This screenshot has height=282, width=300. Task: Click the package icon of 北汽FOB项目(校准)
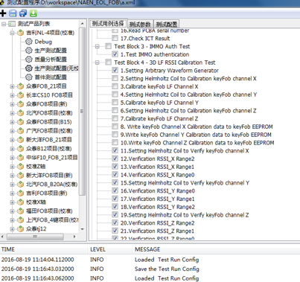point(20,113)
